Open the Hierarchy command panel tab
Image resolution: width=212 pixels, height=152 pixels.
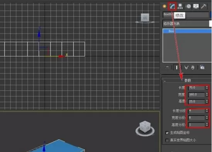tap(180, 6)
